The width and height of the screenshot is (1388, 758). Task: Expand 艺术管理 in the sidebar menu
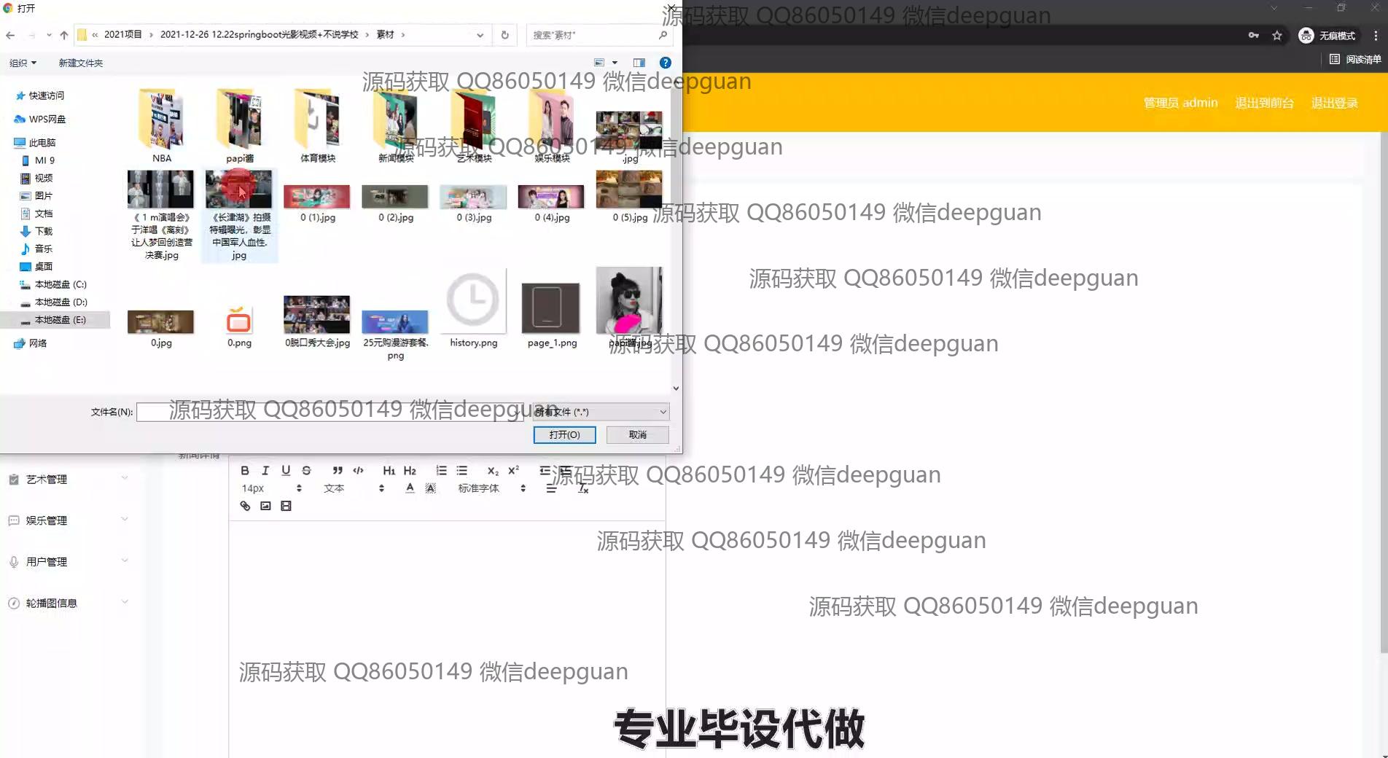(69, 479)
